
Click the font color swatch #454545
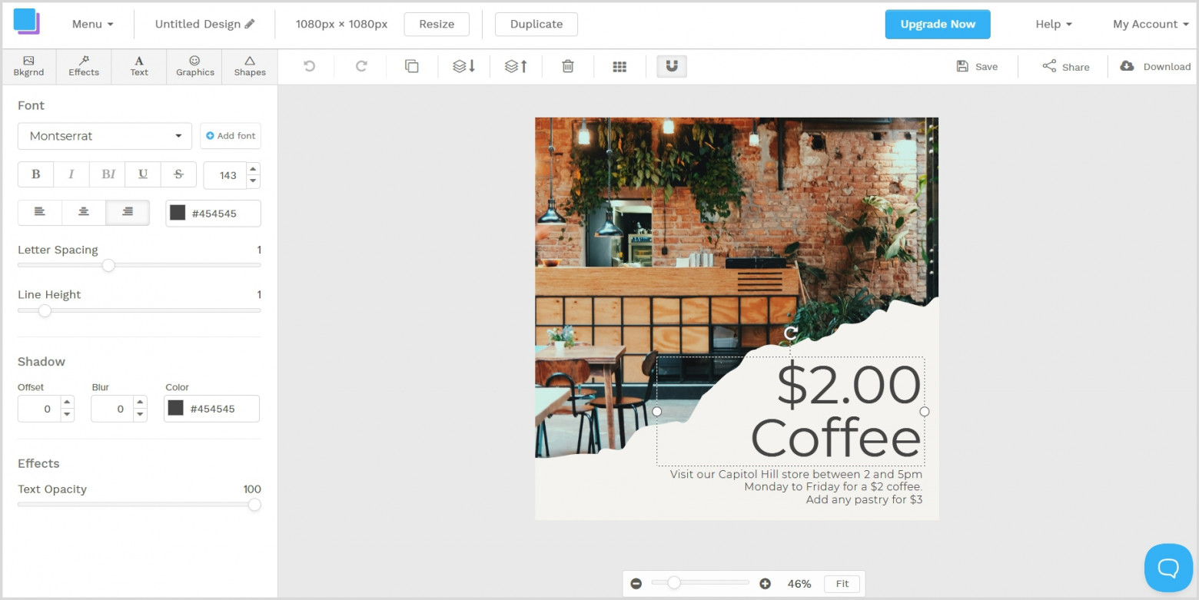coord(178,213)
